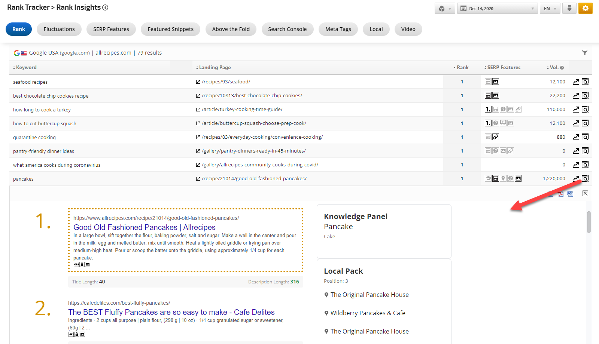Expand the cube package dropdown

pyautogui.click(x=445, y=8)
